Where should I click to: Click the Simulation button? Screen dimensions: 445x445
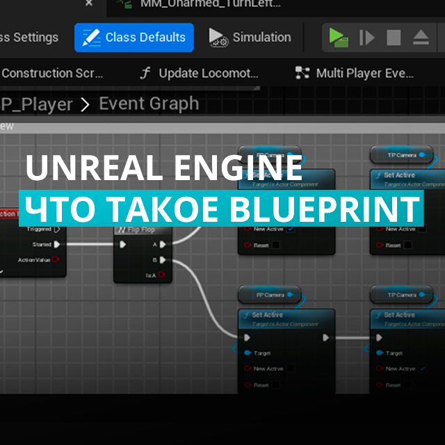(x=250, y=38)
